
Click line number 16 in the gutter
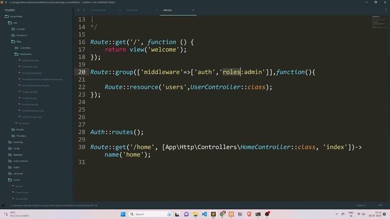[82, 42]
